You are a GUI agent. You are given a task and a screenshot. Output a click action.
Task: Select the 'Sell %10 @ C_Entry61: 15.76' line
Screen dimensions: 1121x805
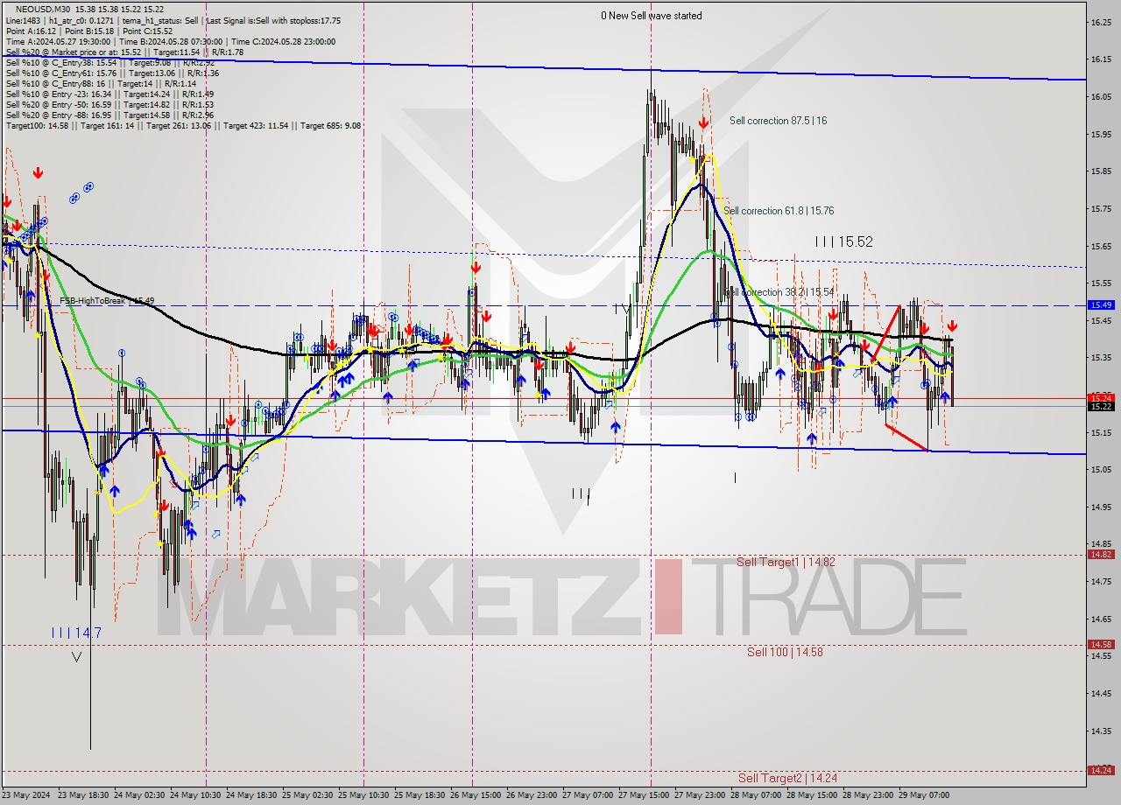(x=112, y=73)
